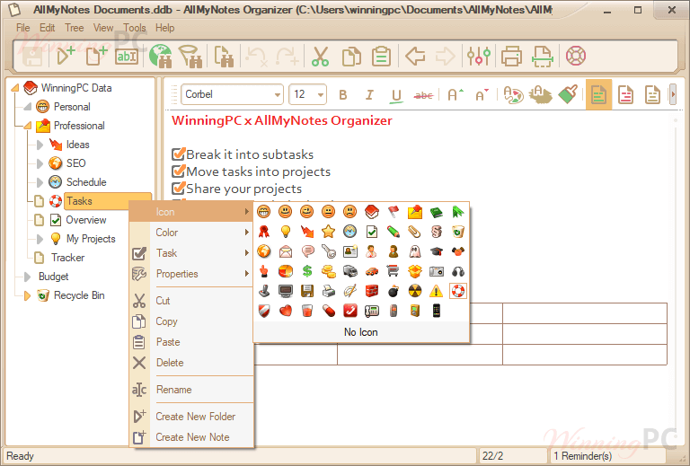Expand the Ideas folder in the tree

(x=40, y=145)
